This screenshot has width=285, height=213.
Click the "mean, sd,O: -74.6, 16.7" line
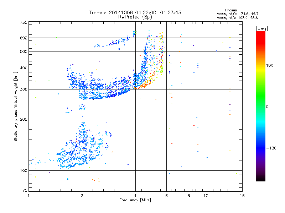pos(237,14)
